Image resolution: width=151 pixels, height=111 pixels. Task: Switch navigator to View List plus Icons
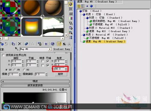click(83, 6)
